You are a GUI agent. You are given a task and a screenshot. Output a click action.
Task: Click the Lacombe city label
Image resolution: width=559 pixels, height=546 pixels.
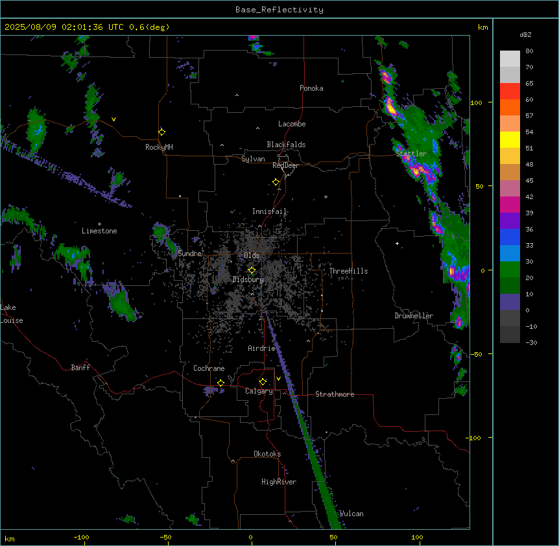tap(292, 124)
